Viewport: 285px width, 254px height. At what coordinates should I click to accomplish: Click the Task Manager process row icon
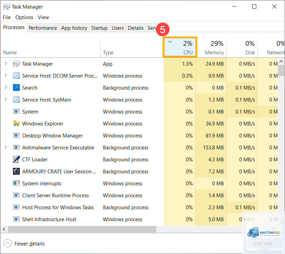point(16,64)
